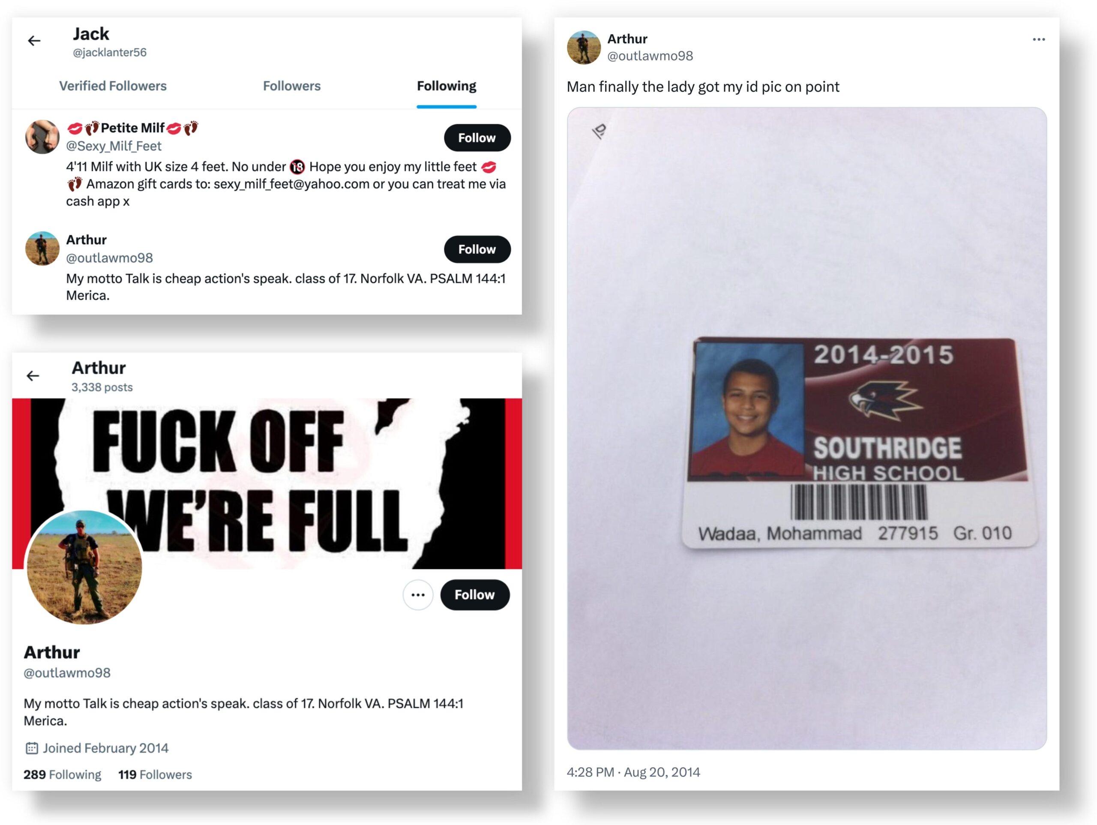This screenshot has width=1097, height=825.
Task: Open the tweet's student ID card photo
Action: [x=807, y=428]
